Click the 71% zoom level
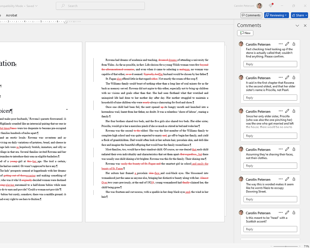 pyautogui.click(x=307, y=246)
